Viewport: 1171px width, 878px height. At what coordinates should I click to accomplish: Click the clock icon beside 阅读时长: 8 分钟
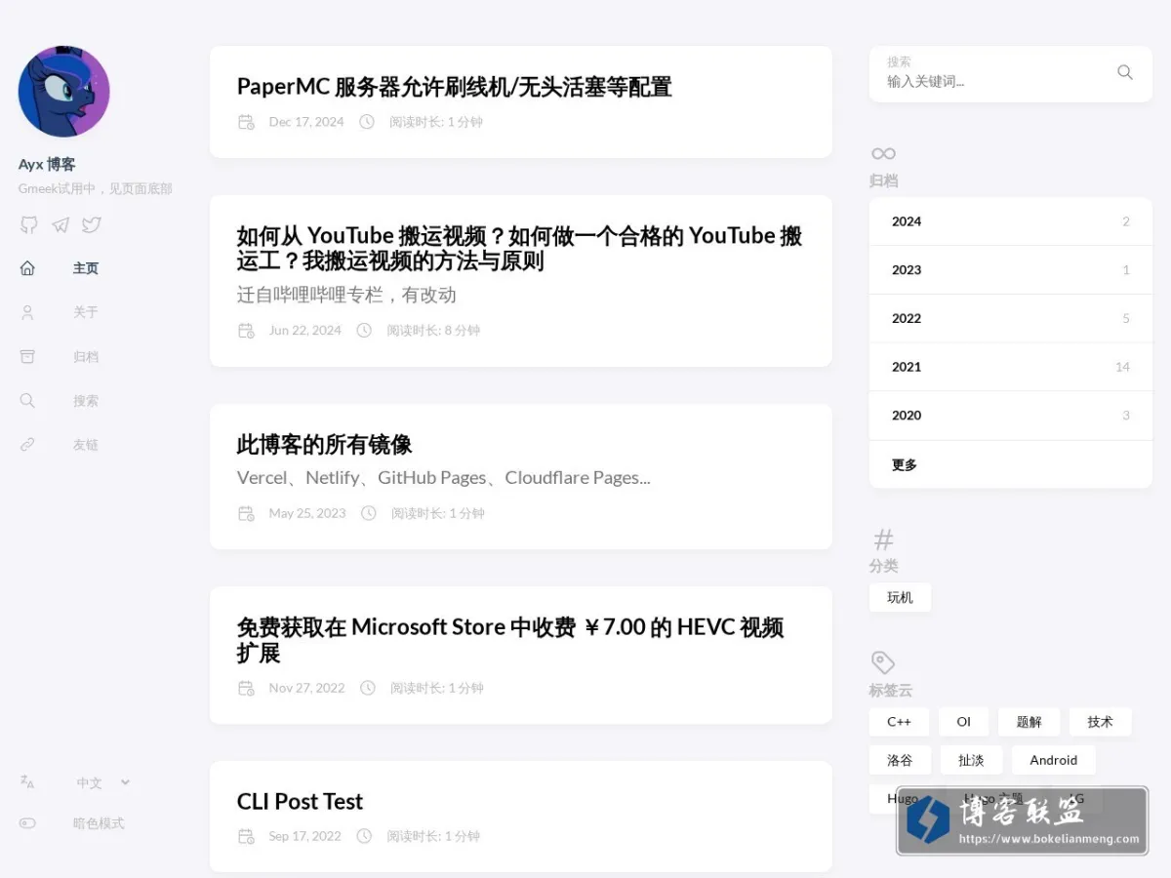pos(364,331)
